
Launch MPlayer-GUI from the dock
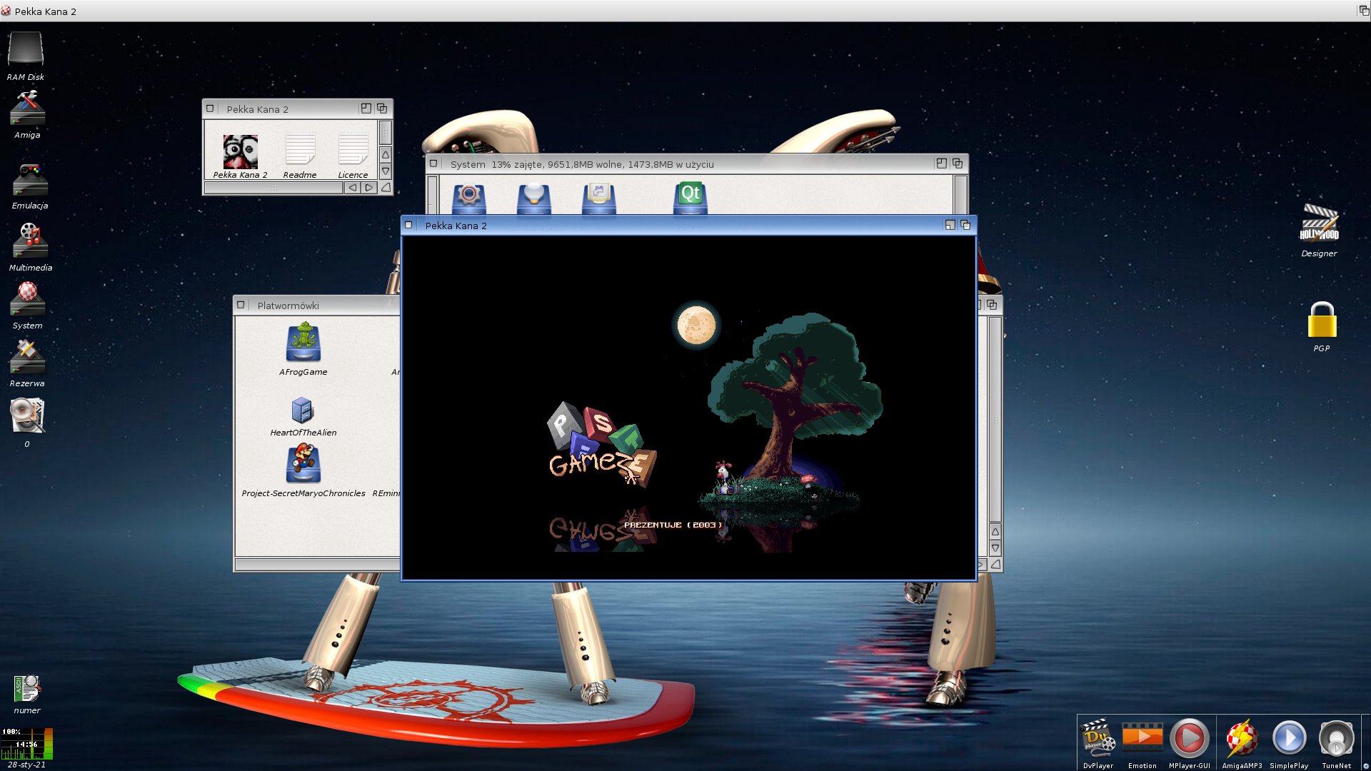[x=1189, y=739]
